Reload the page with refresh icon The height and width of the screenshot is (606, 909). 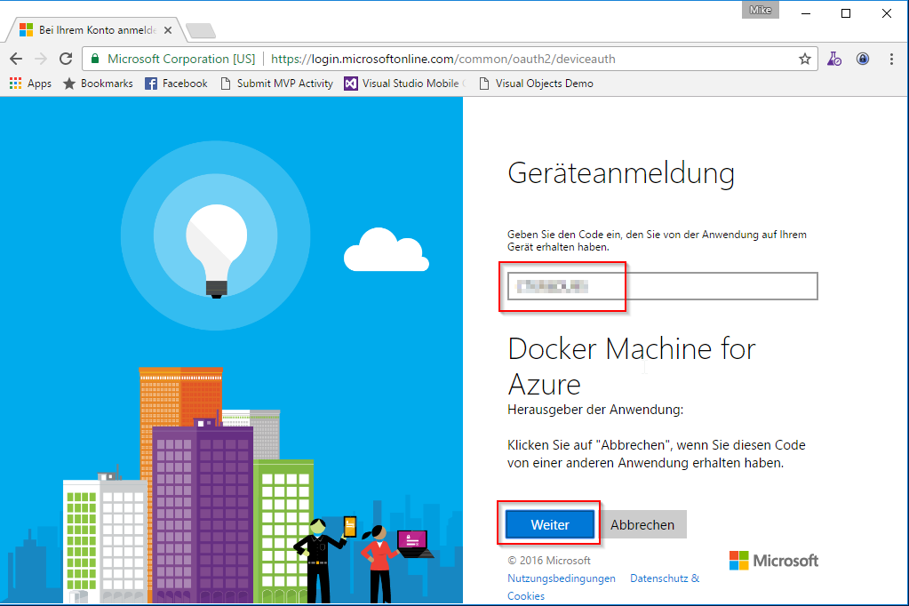65,59
